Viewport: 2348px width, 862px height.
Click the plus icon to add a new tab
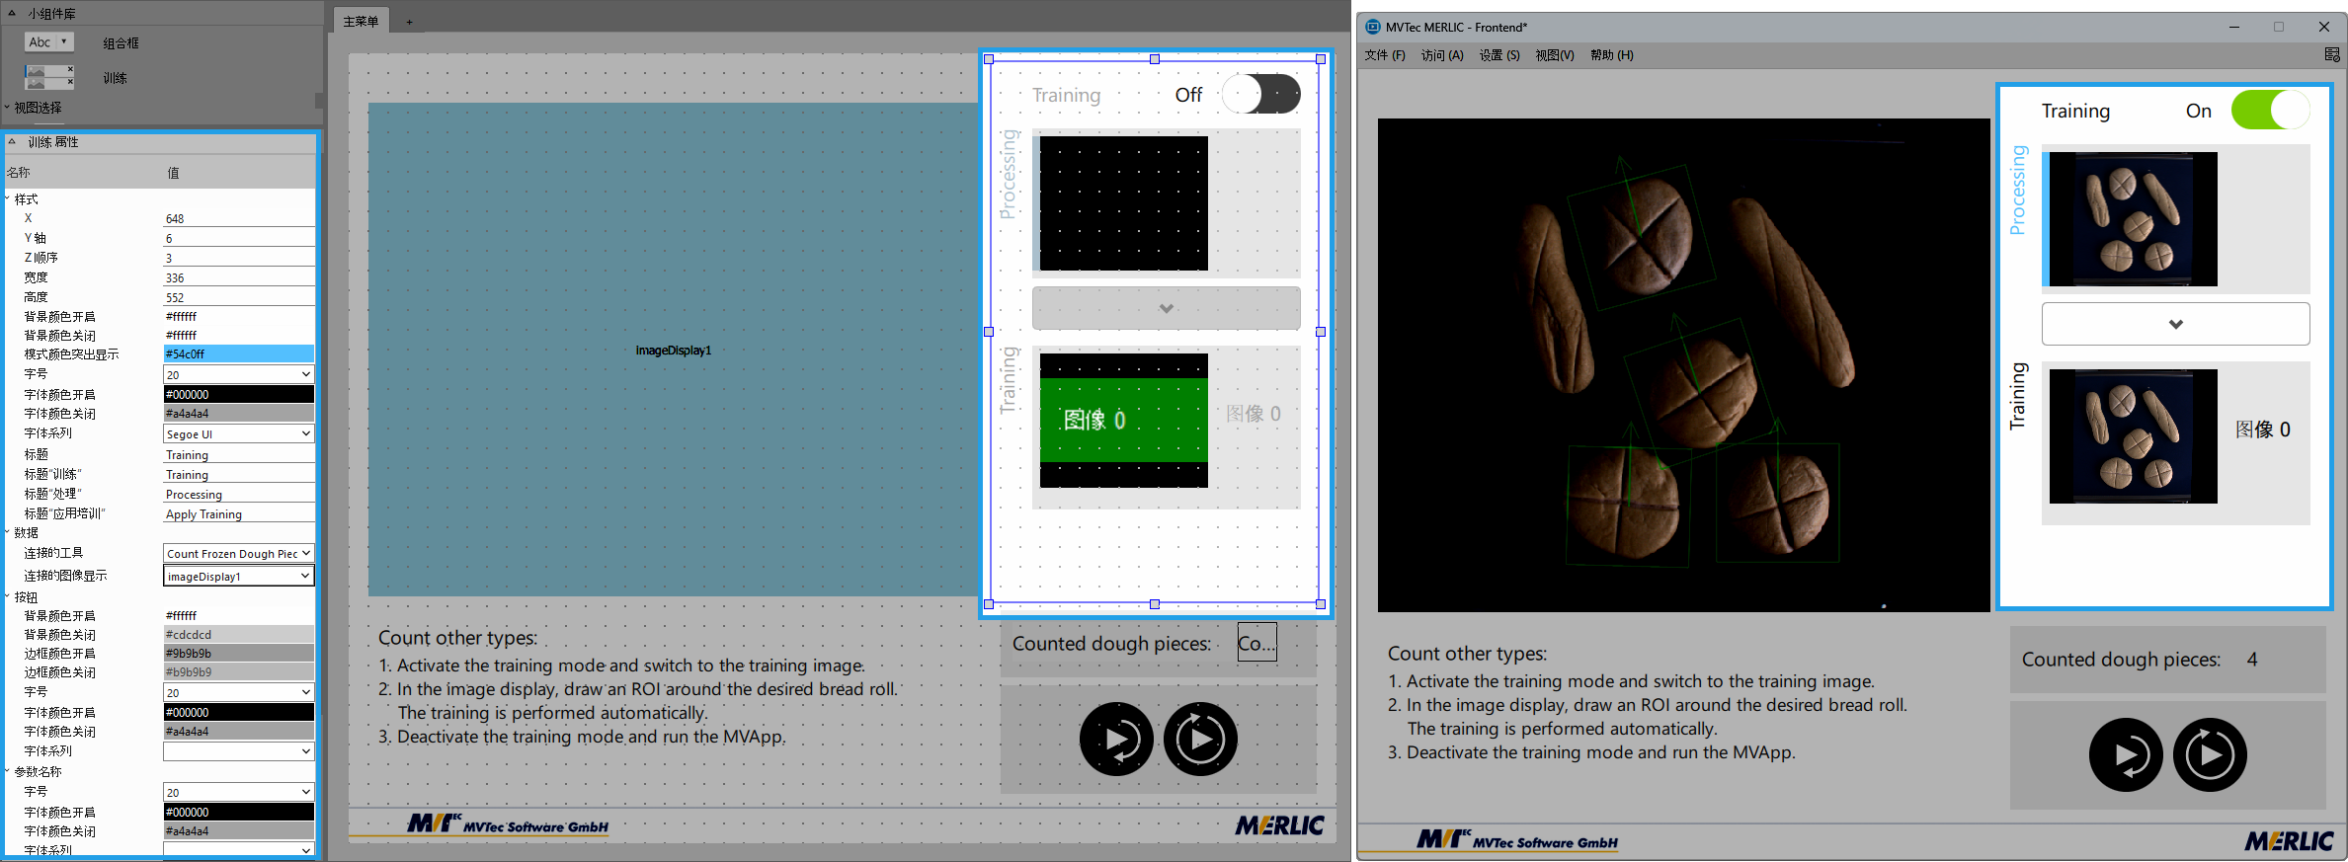click(409, 22)
